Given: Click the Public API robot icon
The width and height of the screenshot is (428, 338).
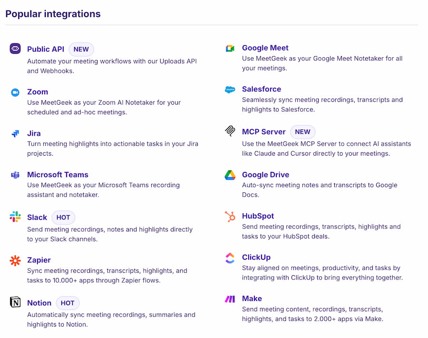Looking at the screenshot, I should point(15,49).
